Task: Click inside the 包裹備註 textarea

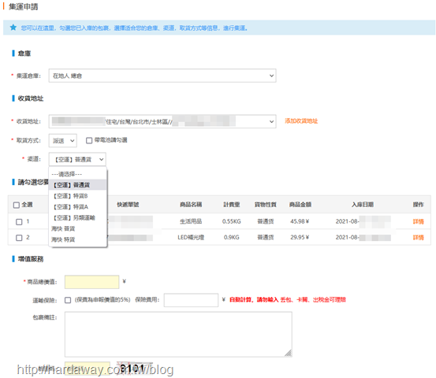Action: point(178,334)
